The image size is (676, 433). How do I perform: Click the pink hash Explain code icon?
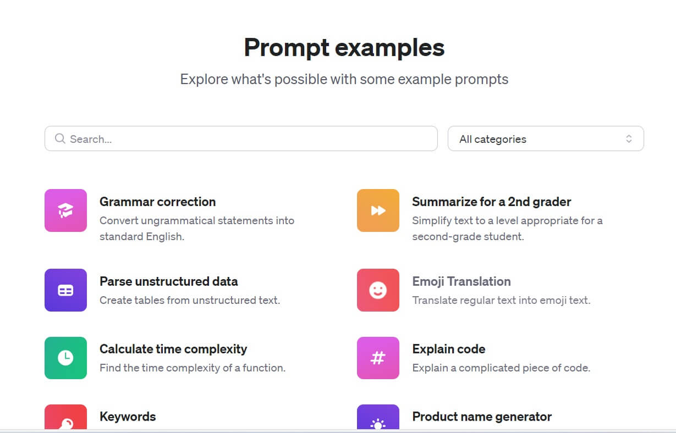[x=378, y=358]
